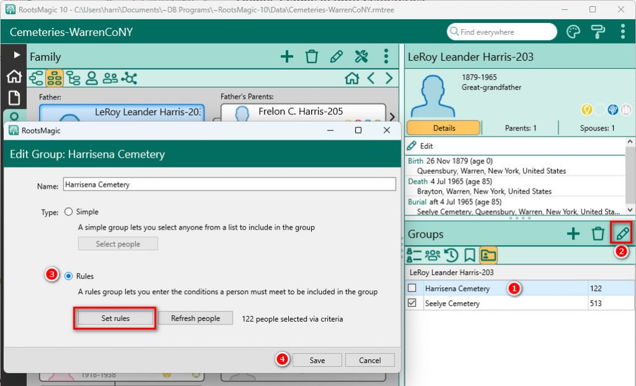Click the blue FamilySearch tree icon
Screen dimensions: 636x386
click(613, 109)
